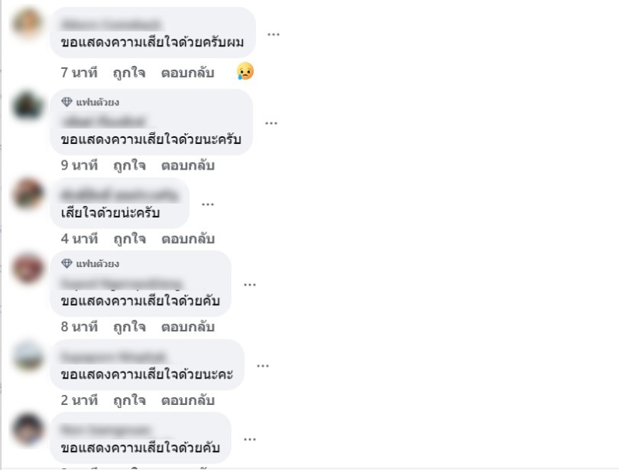Like the 9 นาที comment

click(129, 166)
